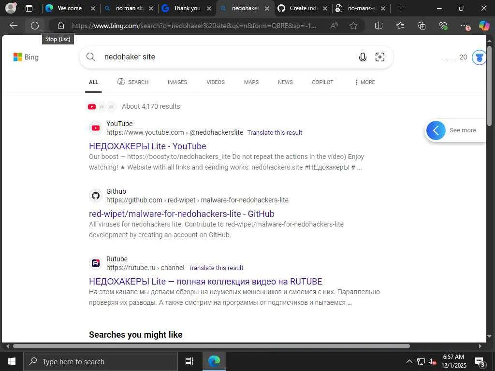Switch to the no man sky tab
The image size is (495, 371).
tap(130, 8)
